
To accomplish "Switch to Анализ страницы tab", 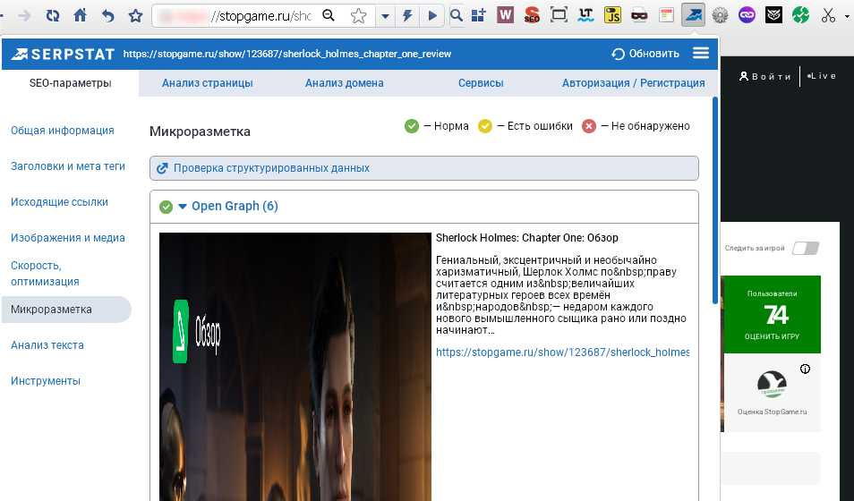I will (207, 83).
